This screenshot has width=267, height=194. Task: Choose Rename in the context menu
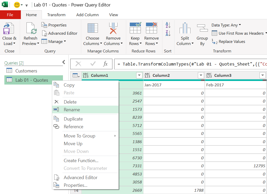point(85,110)
